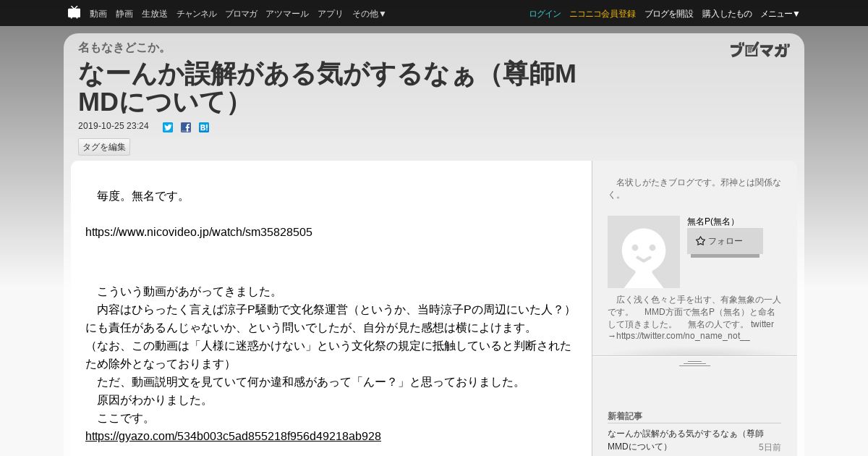868x456 pixels.
Task: Click the star icon in フォロー button
Action: pyautogui.click(x=700, y=241)
